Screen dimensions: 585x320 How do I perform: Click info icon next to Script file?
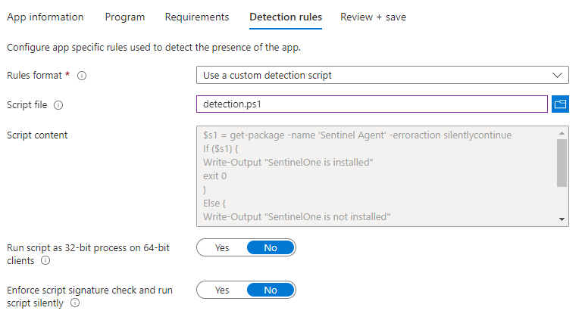(x=58, y=105)
